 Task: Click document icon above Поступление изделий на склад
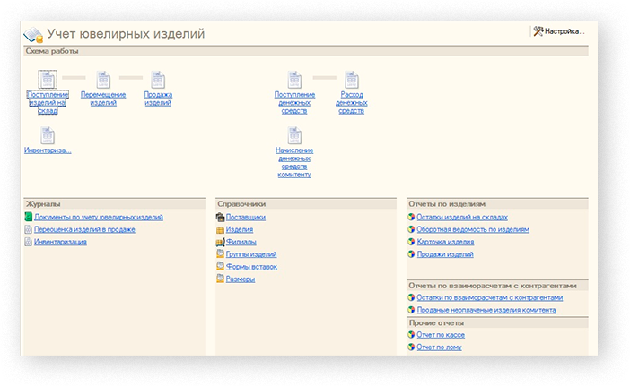click(48, 80)
